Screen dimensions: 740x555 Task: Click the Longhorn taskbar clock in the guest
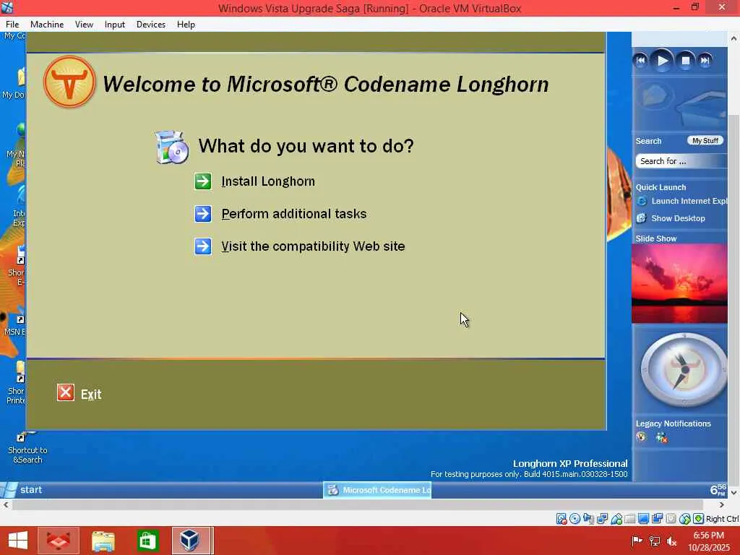click(x=718, y=490)
